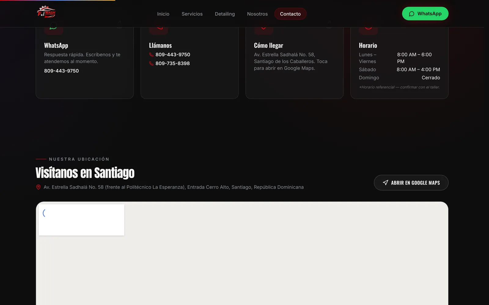Open the Servicios nav item
This screenshot has width=489, height=305.
pos(192,14)
